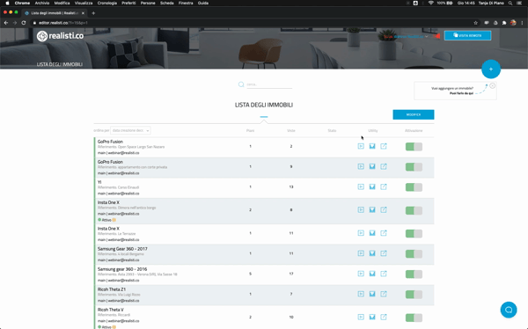Play the YI Corso Einaudi tour

coord(361,186)
